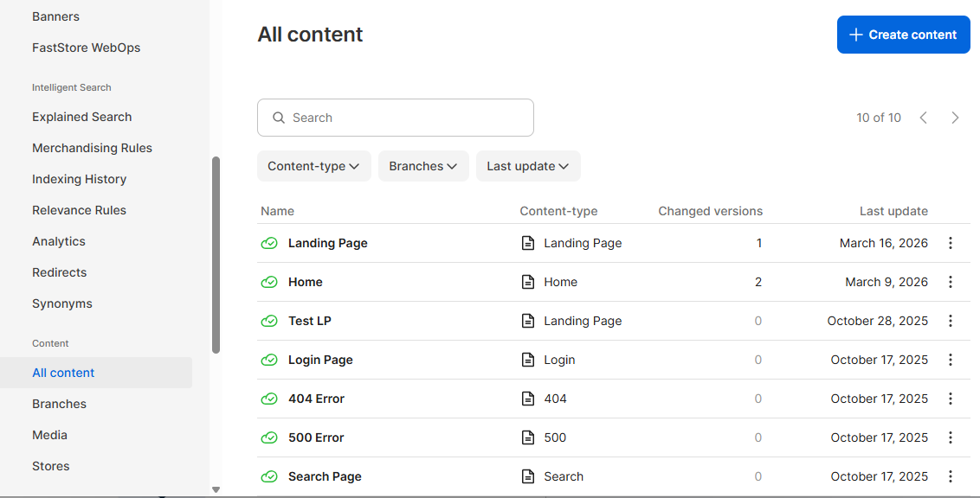Go to next page with right chevron

[955, 118]
